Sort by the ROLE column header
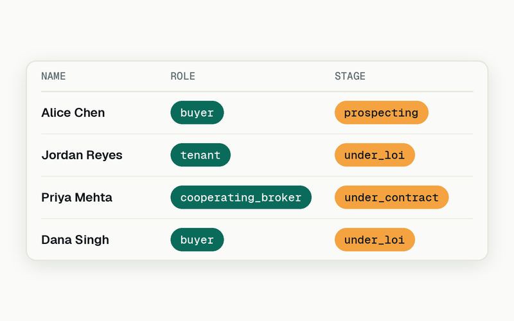The image size is (514, 321). pyautogui.click(x=183, y=76)
